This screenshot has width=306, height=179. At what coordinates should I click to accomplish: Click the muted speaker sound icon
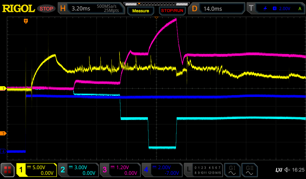click(x=287, y=170)
